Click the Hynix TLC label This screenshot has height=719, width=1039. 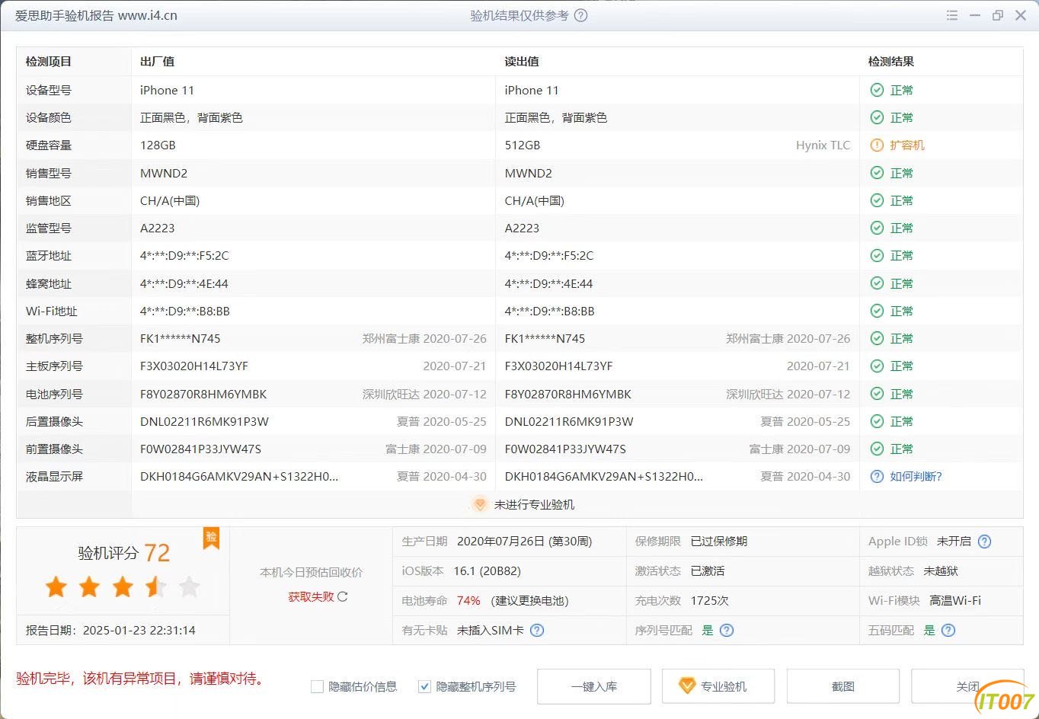[823, 145]
